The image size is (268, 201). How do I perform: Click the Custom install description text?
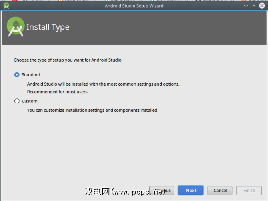92,110
